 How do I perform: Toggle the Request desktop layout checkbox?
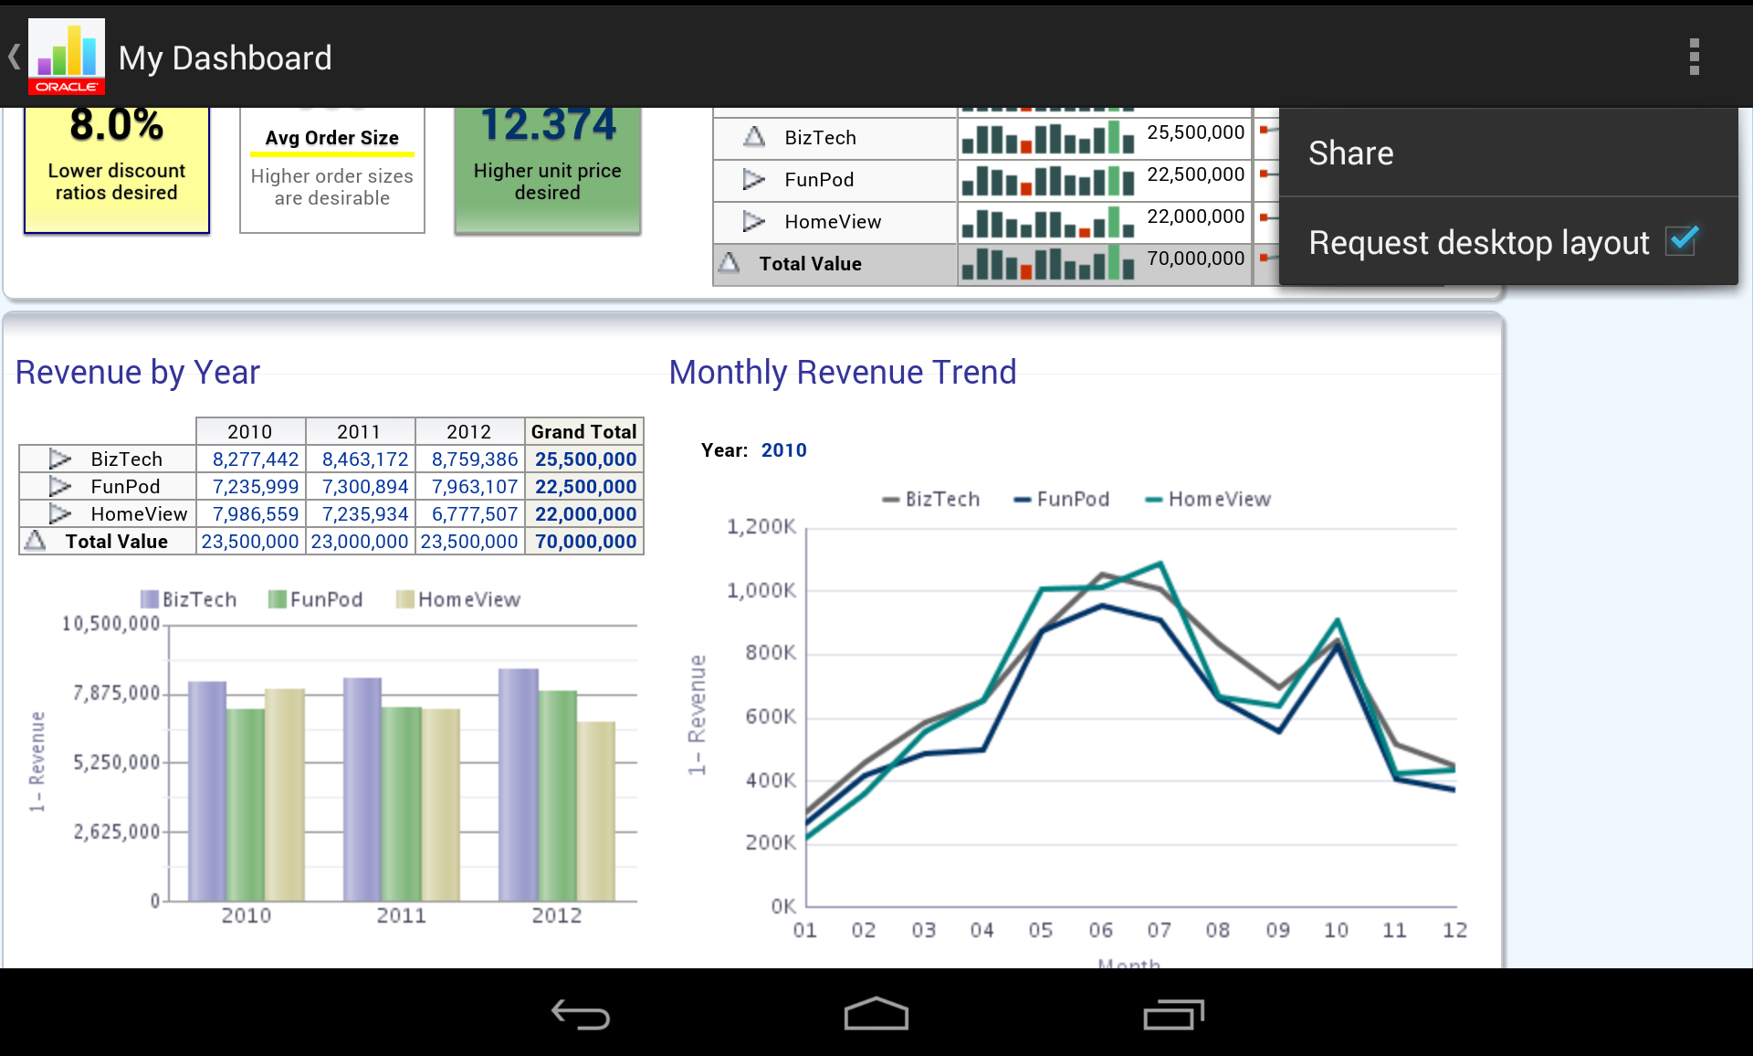click(1683, 240)
